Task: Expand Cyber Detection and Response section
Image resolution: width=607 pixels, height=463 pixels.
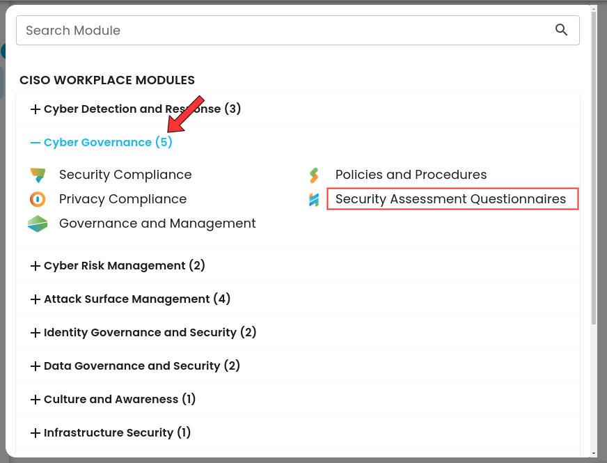Action: pos(136,109)
